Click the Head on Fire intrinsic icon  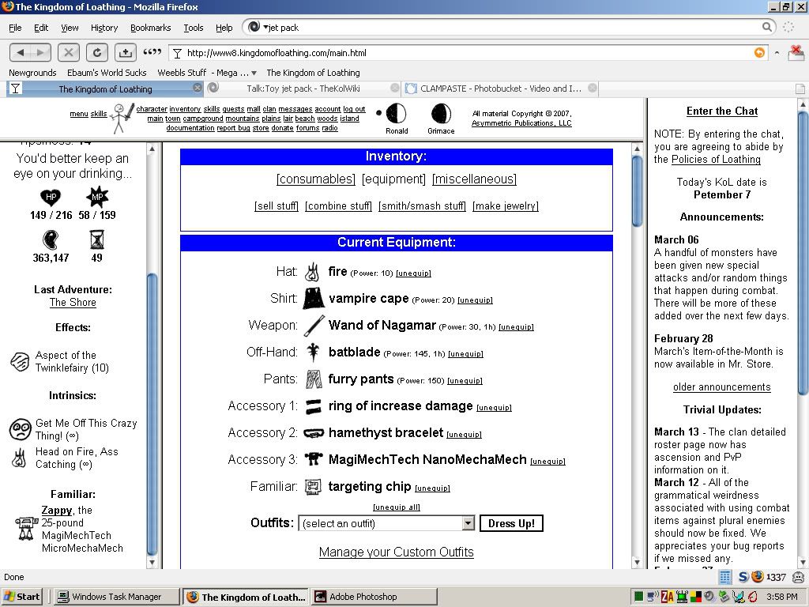[x=19, y=458]
